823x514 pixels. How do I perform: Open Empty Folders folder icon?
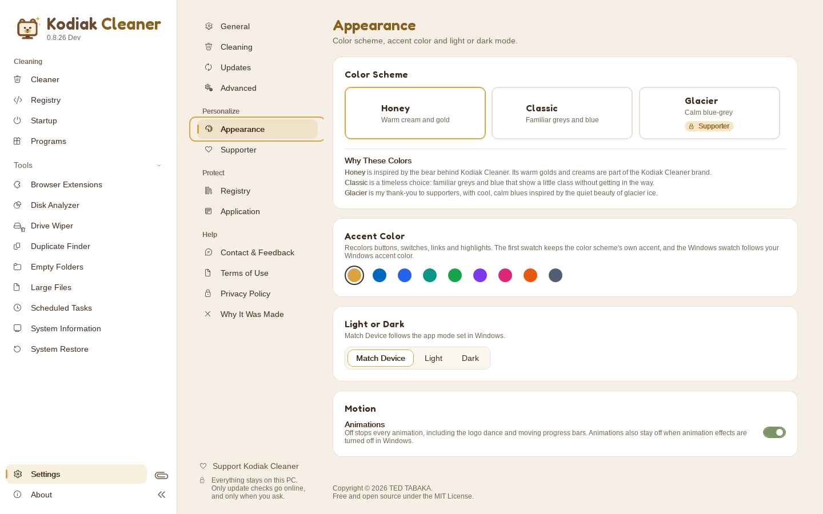tap(17, 267)
